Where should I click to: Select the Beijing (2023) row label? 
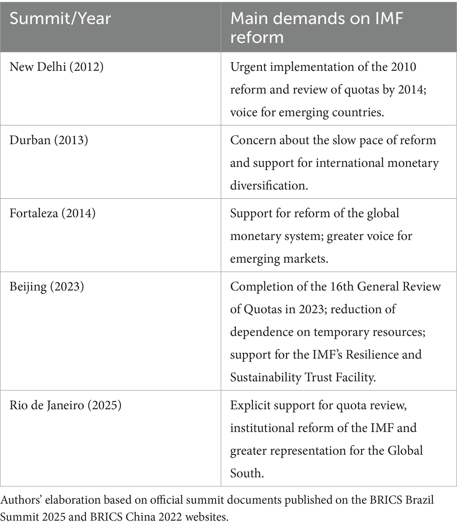(47, 286)
